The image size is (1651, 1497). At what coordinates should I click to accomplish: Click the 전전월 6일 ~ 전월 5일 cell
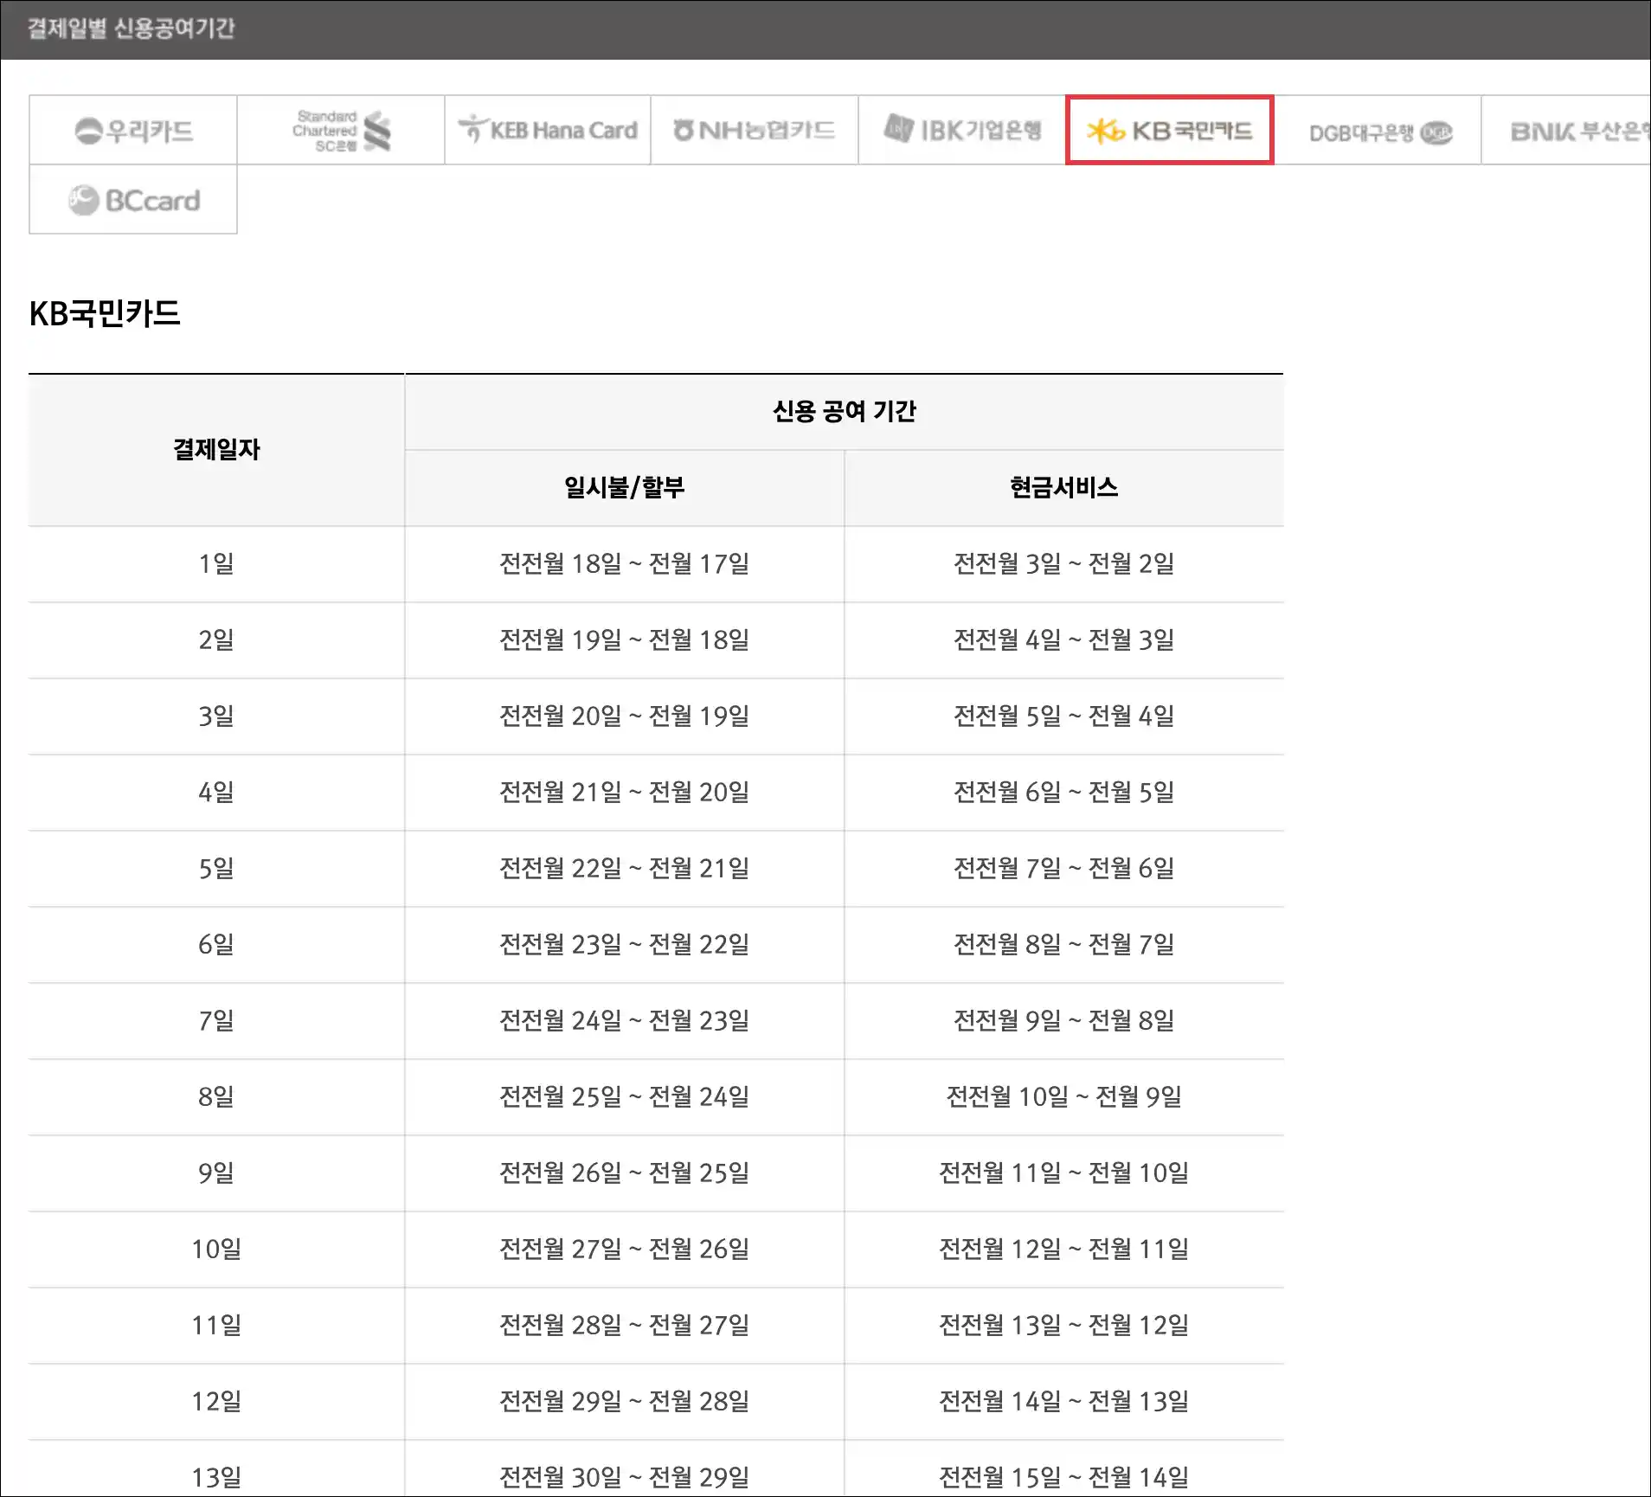click(x=1064, y=793)
